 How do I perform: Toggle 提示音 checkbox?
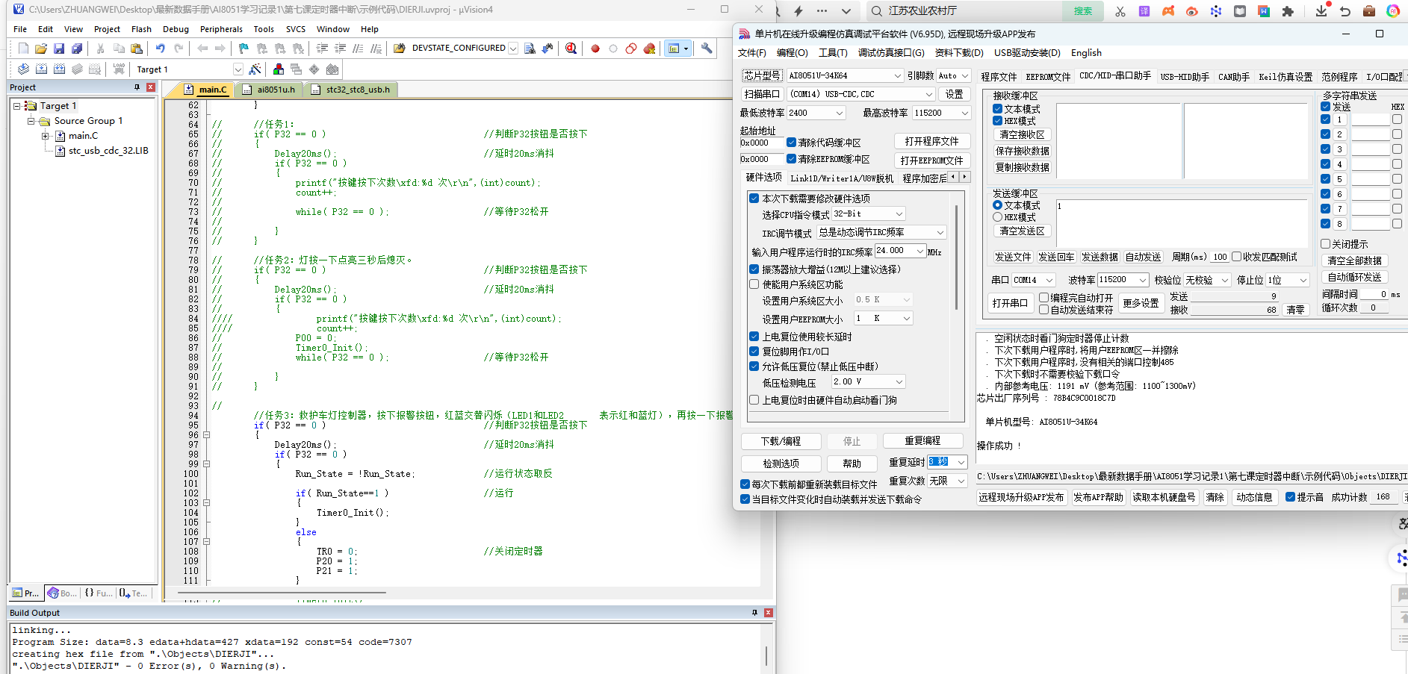(1290, 497)
